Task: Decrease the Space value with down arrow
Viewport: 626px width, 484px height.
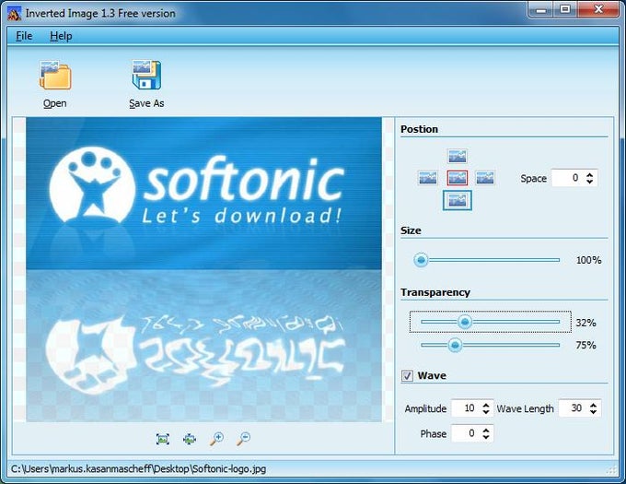Action: click(x=590, y=182)
